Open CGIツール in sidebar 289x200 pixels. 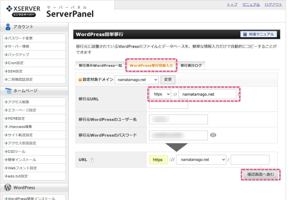(x=34, y=152)
